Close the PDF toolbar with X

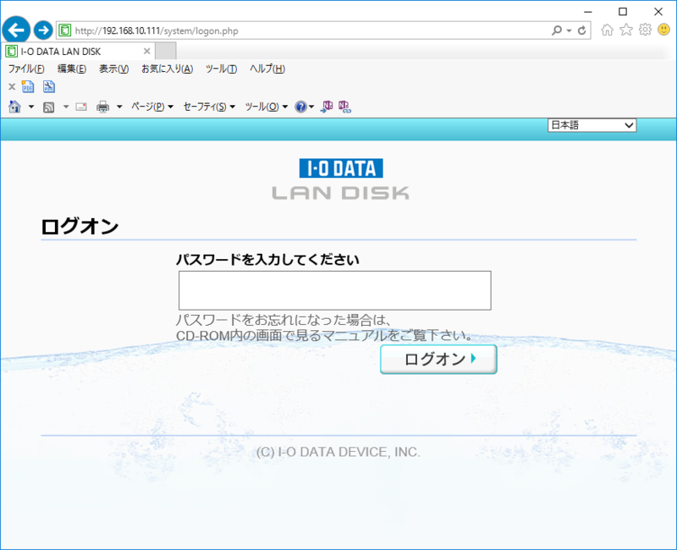(12, 87)
